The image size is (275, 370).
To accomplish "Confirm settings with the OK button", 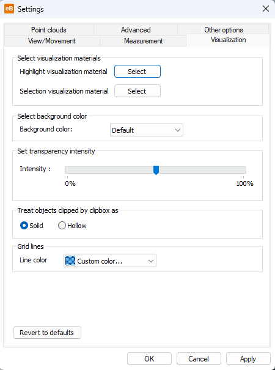I will (x=149, y=358).
